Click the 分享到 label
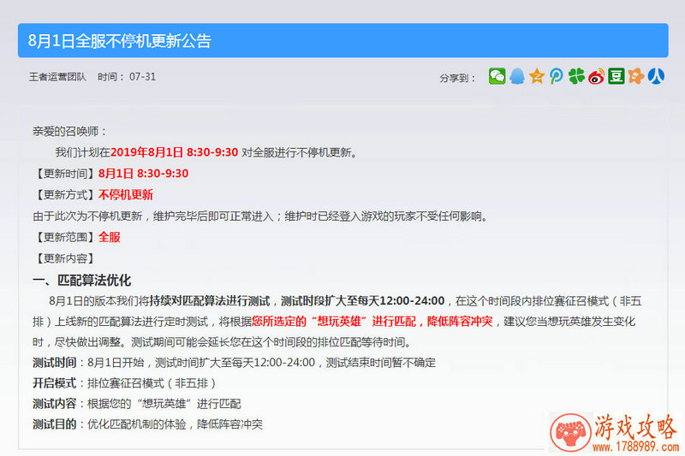This screenshot has height=456, width=685. (x=458, y=77)
